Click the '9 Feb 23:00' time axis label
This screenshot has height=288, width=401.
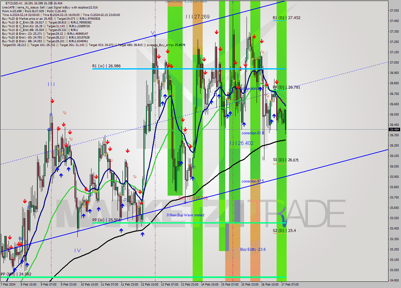click(69, 285)
